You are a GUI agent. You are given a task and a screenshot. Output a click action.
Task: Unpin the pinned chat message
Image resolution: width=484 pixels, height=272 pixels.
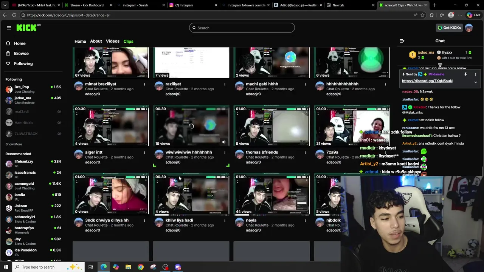pyautogui.click(x=465, y=74)
